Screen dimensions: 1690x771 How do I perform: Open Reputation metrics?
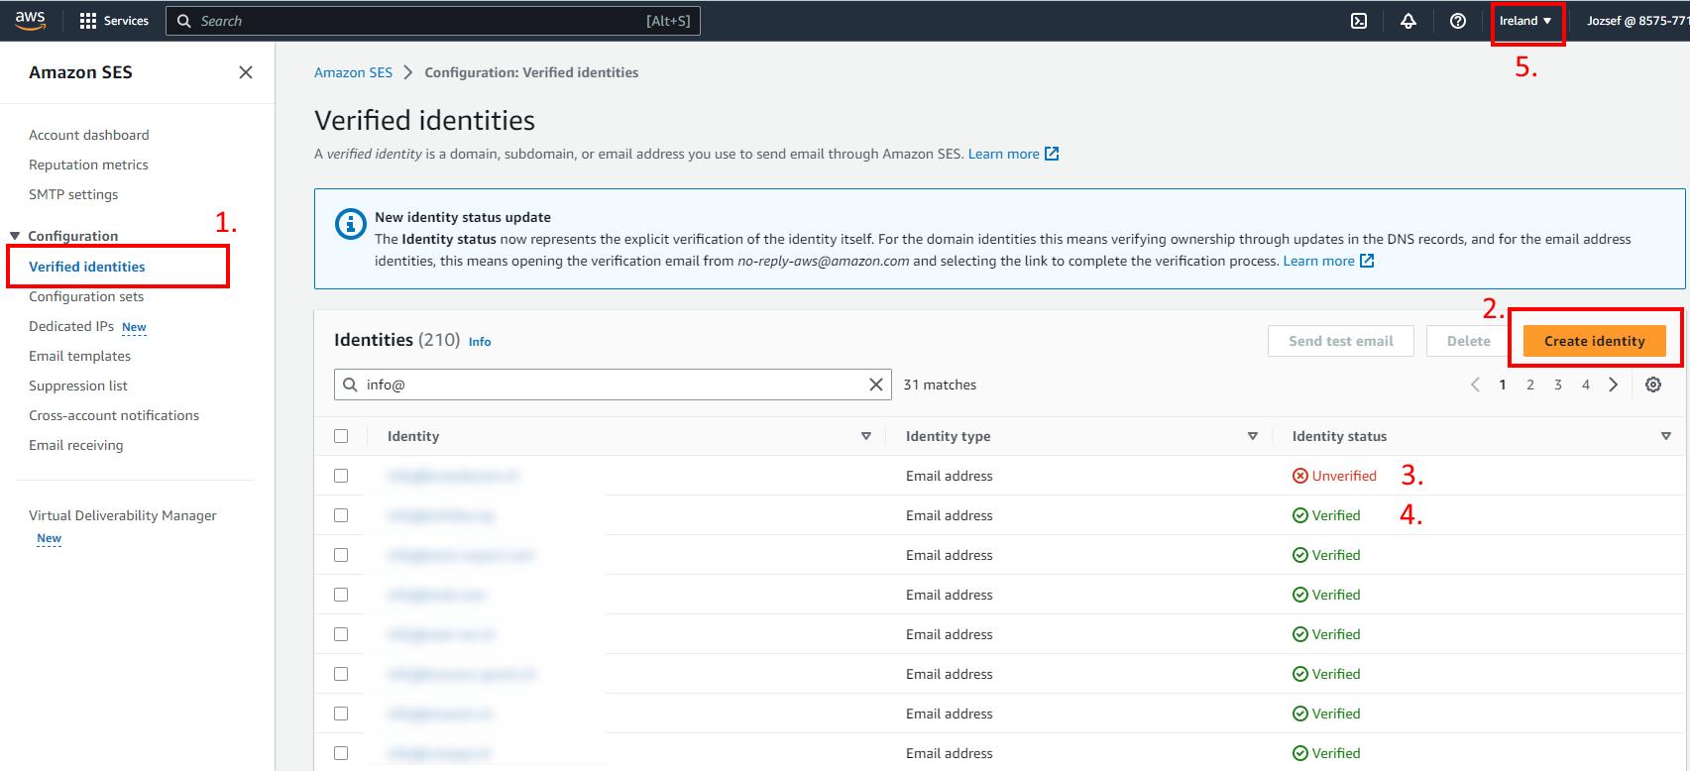(x=88, y=165)
